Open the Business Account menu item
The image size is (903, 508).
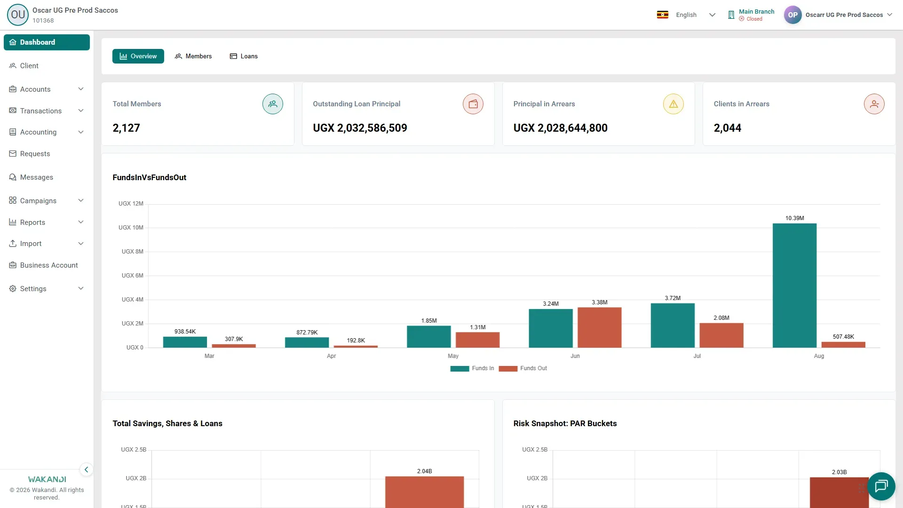tap(47, 265)
